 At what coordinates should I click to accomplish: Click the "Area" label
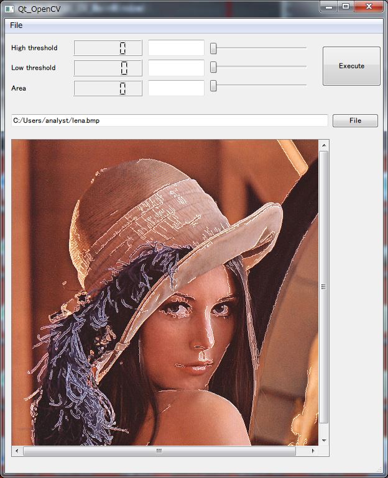tap(18, 88)
